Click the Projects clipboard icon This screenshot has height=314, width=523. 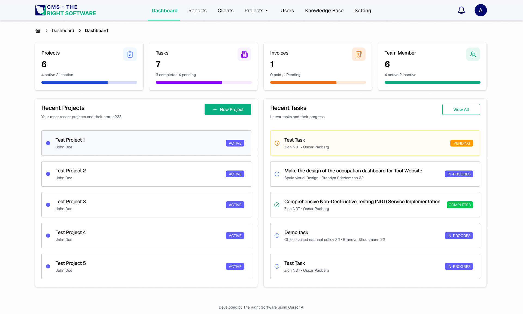pos(130,54)
